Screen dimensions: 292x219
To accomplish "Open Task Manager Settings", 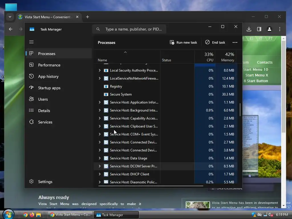I will 59,182.
